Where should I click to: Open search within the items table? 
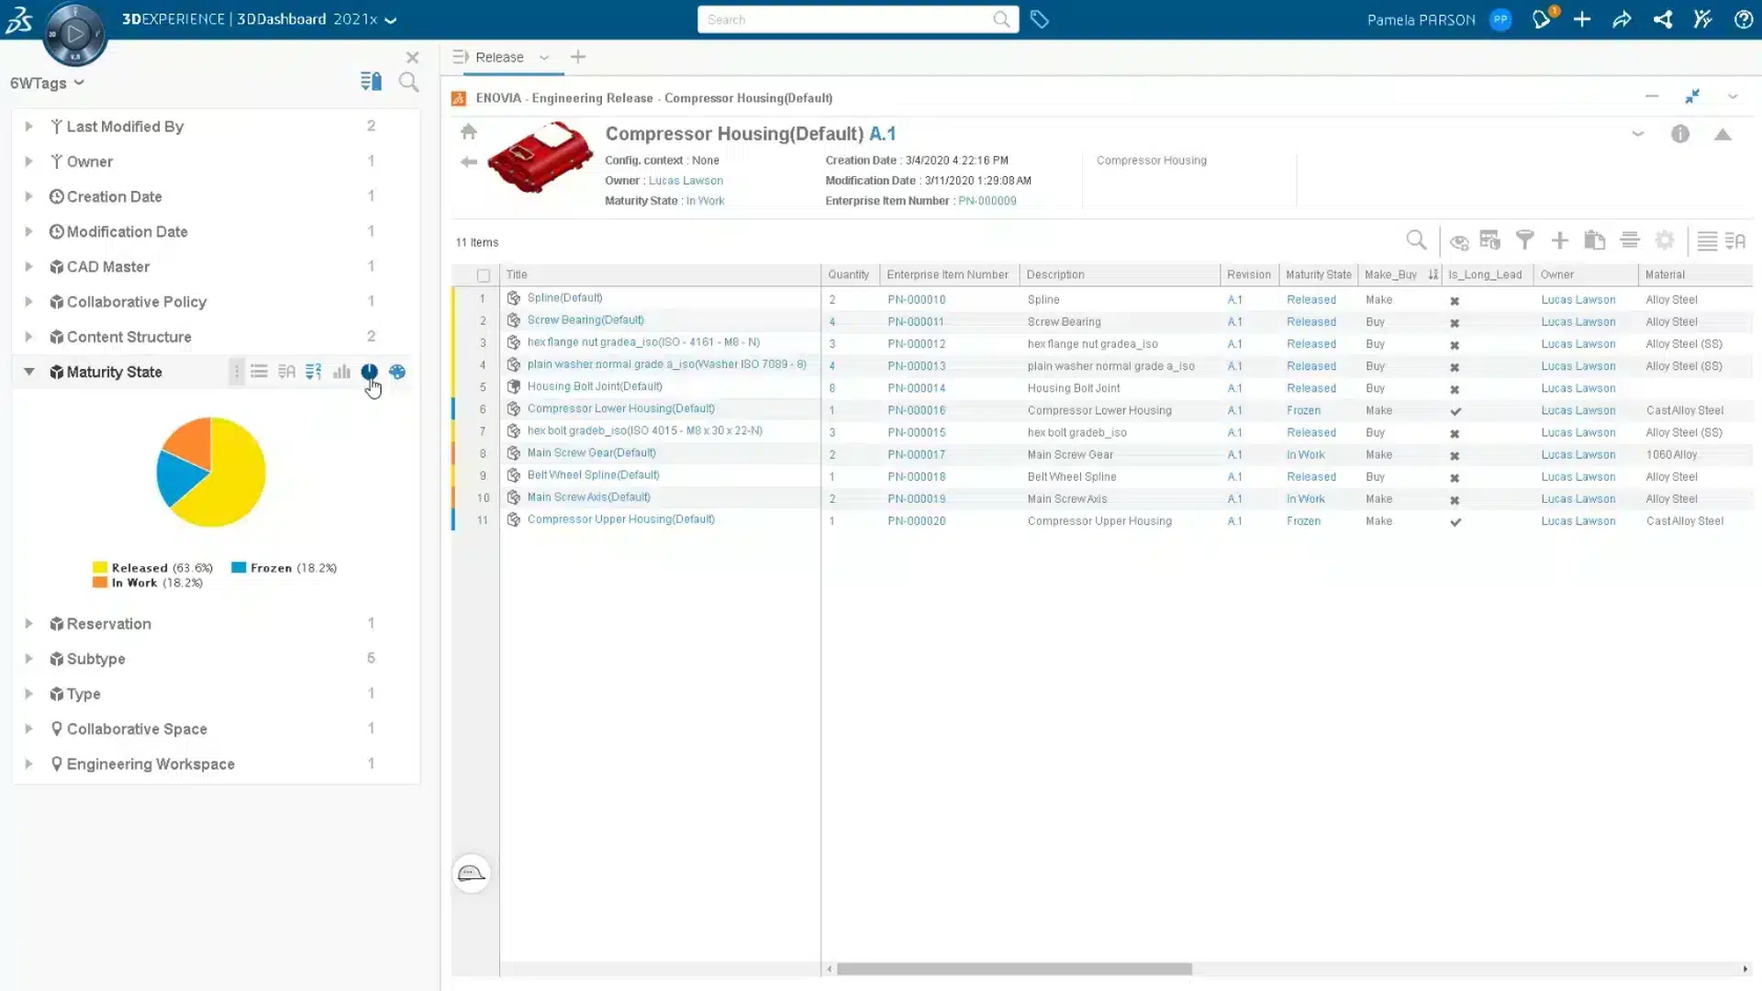[x=1416, y=240]
